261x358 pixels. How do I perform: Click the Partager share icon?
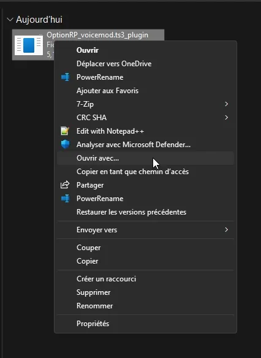pos(65,185)
